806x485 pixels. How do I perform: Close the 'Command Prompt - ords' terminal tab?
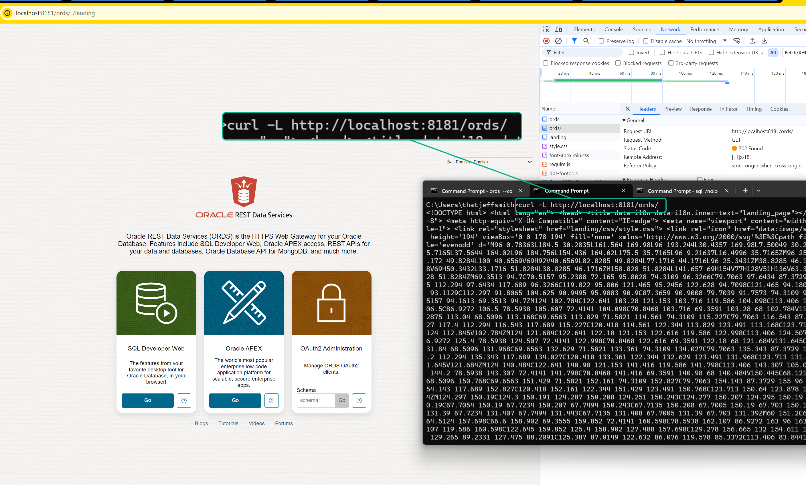click(521, 191)
